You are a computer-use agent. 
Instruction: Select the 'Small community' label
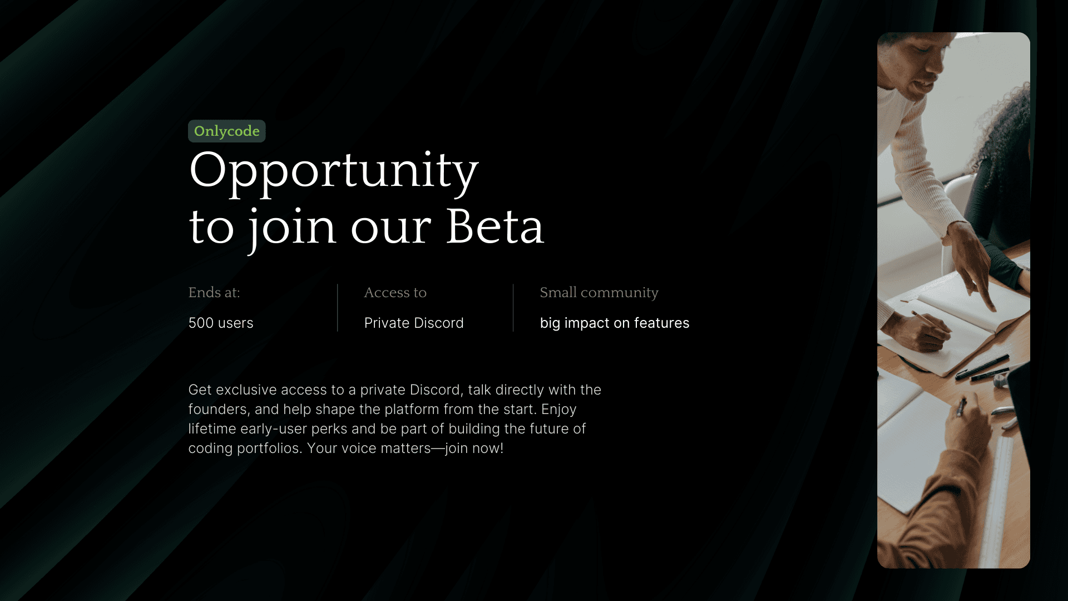point(599,293)
